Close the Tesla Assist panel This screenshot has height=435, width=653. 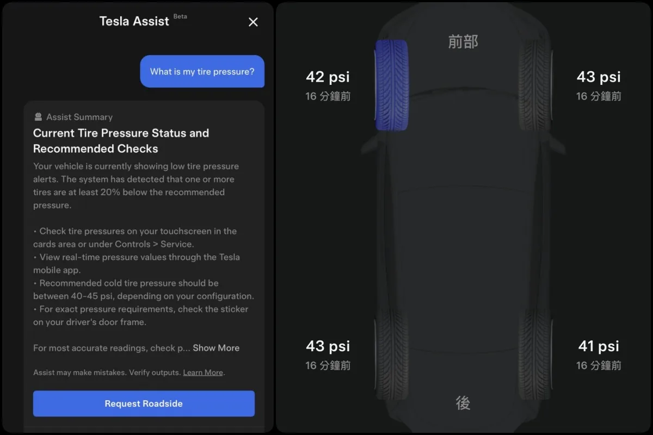253,22
